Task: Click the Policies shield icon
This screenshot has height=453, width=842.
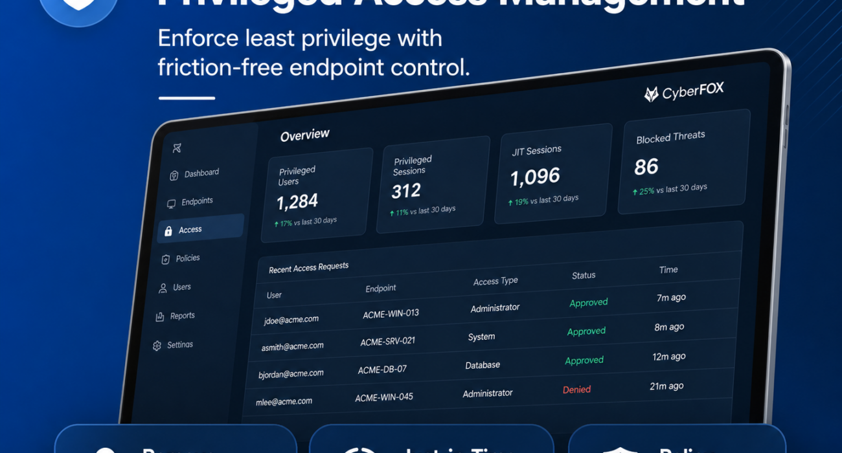Action: [165, 260]
